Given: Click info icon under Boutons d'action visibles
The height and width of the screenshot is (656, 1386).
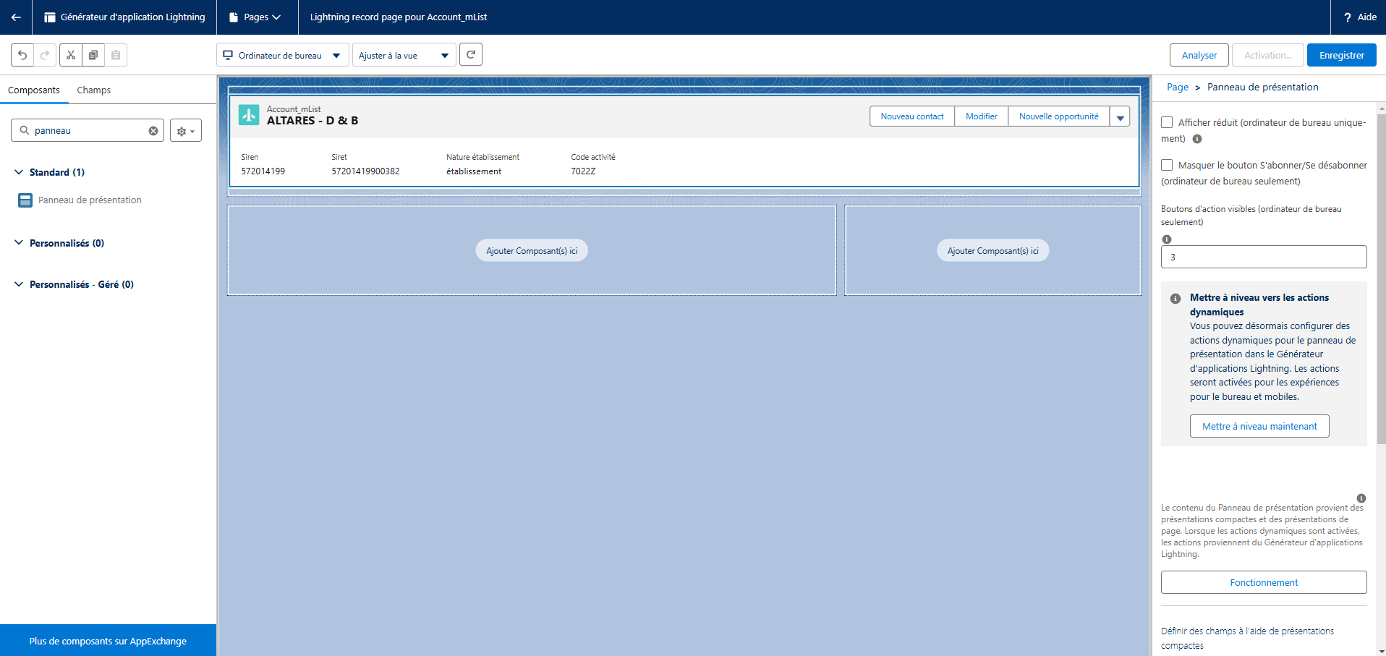Looking at the screenshot, I should click(x=1166, y=239).
